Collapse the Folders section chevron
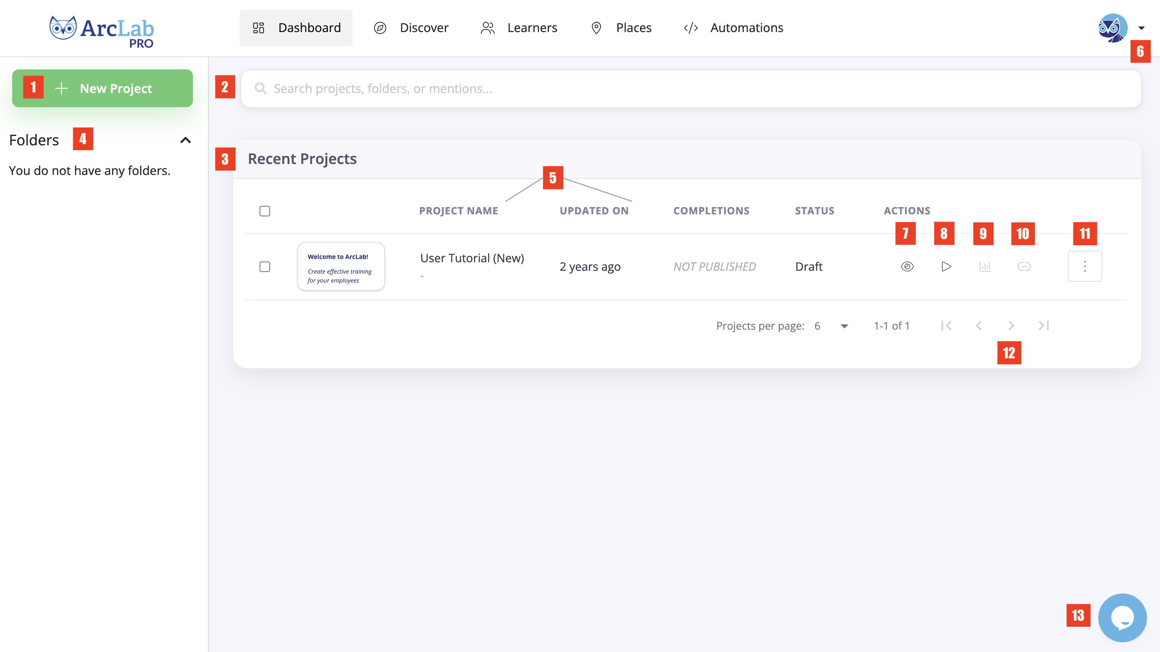The image size is (1160, 652). pos(186,140)
